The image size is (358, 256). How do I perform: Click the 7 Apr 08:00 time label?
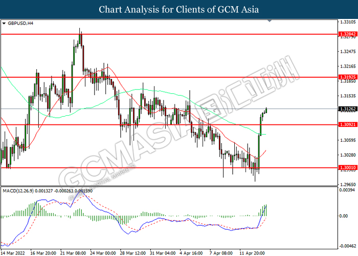pyautogui.click(x=221, y=253)
